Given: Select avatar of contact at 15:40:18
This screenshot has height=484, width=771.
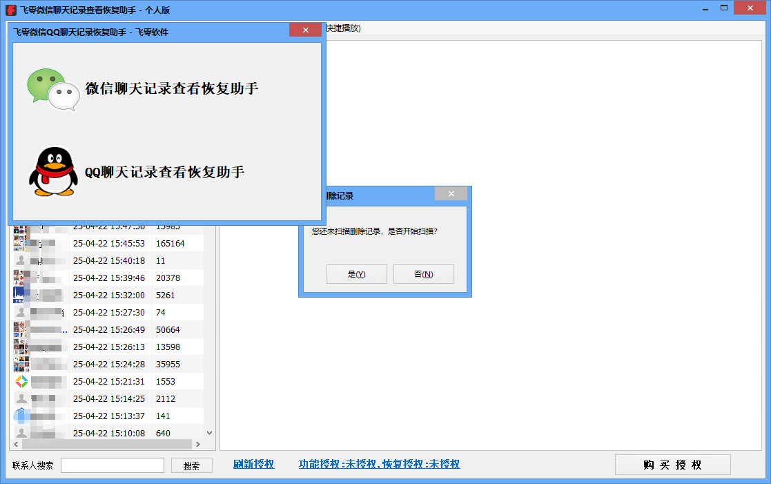Looking at the screenshot, I should [x=20, y=261].
